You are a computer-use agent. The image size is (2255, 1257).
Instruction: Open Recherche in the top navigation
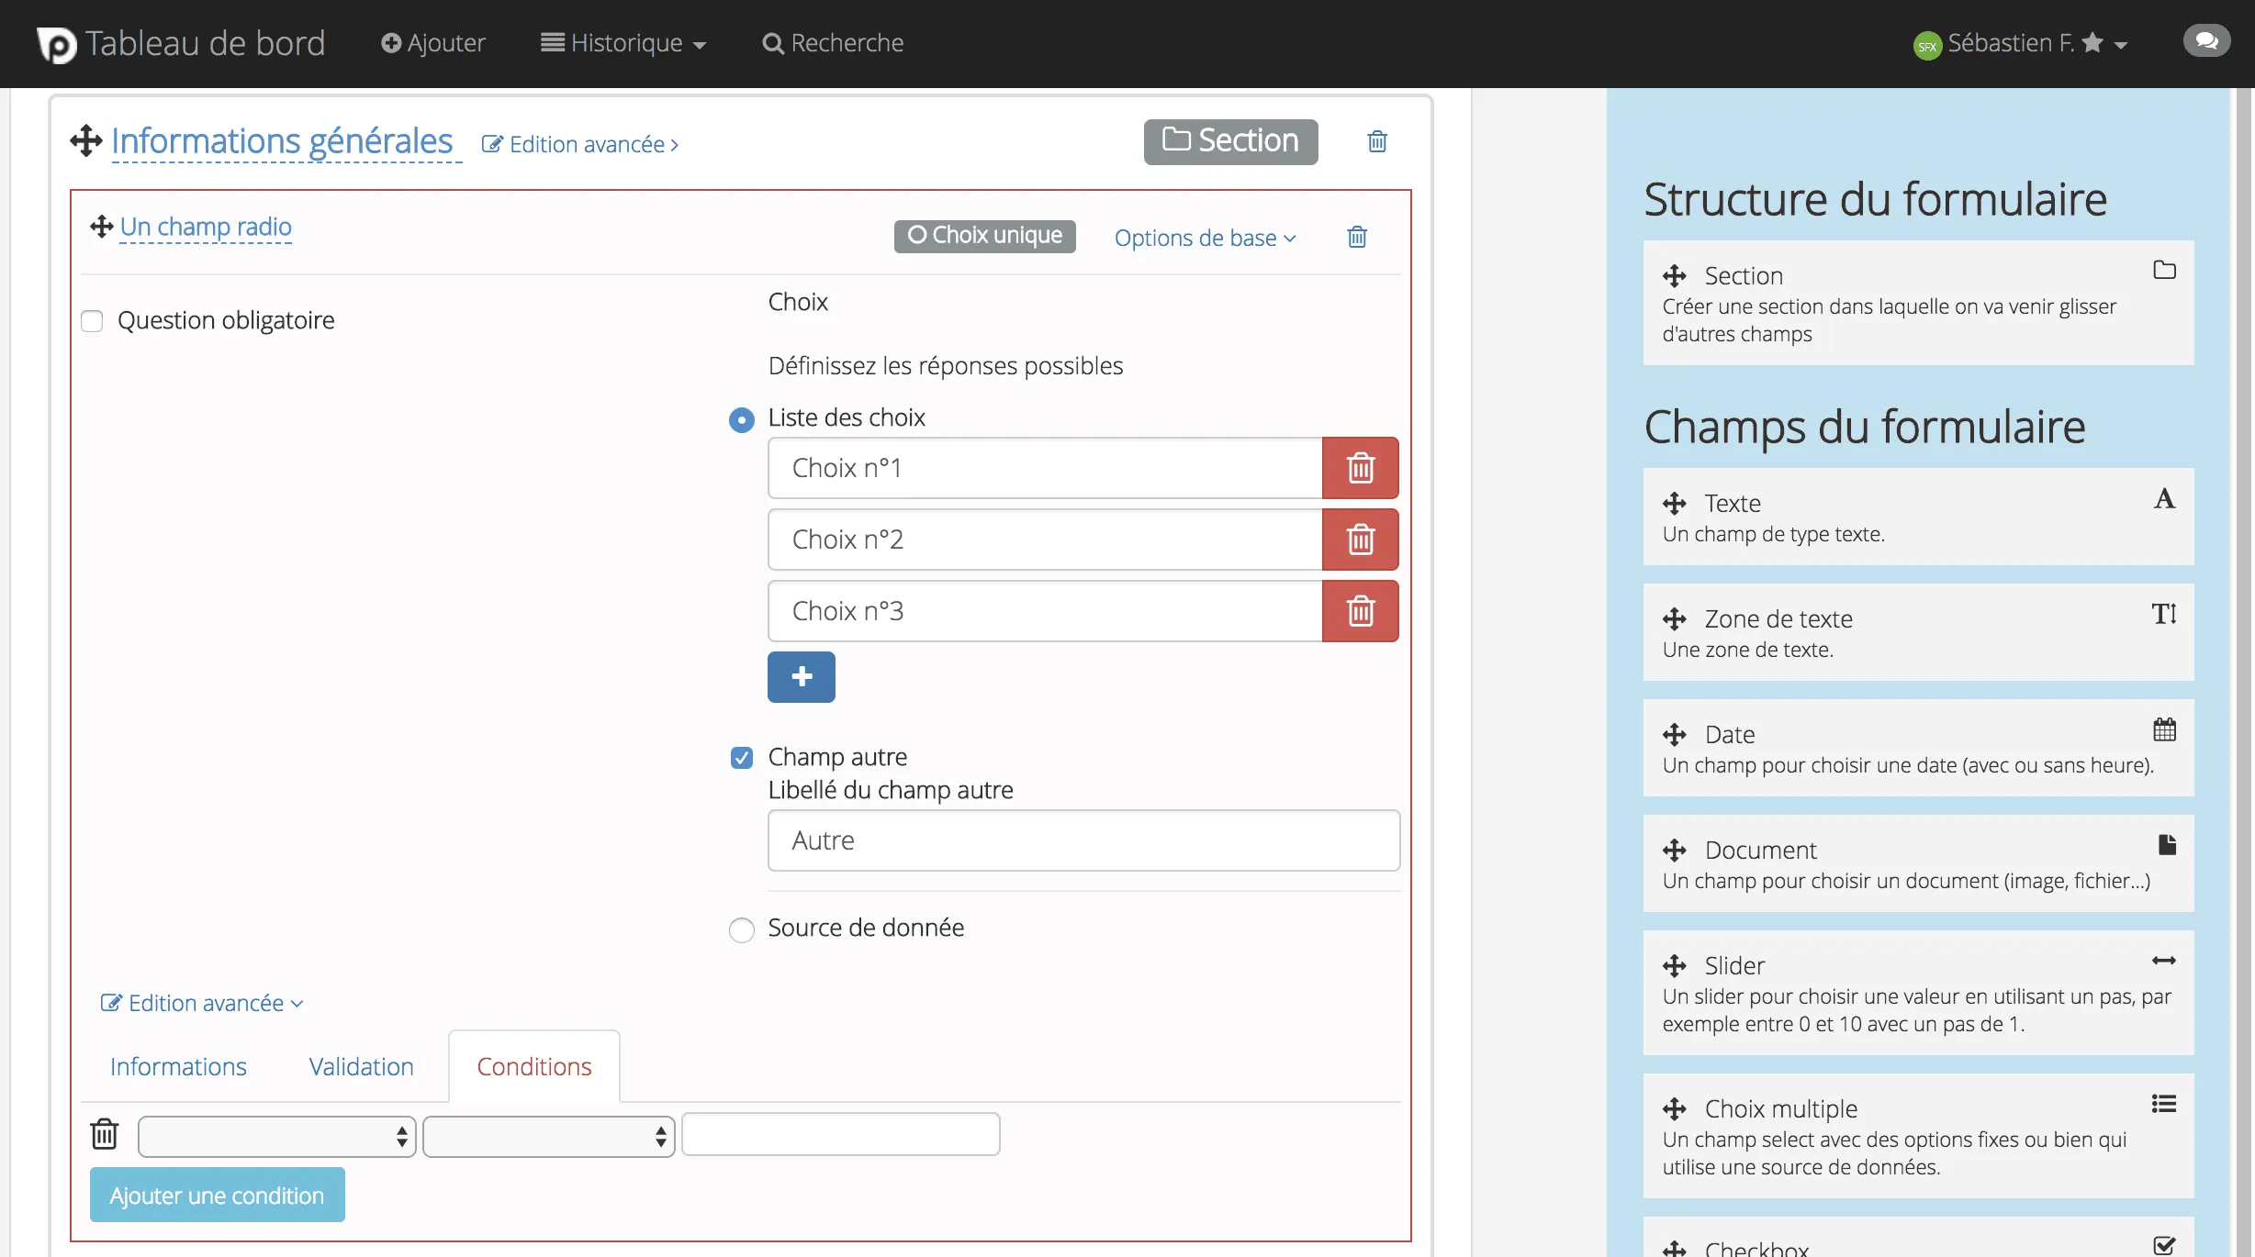coord(833,43)
